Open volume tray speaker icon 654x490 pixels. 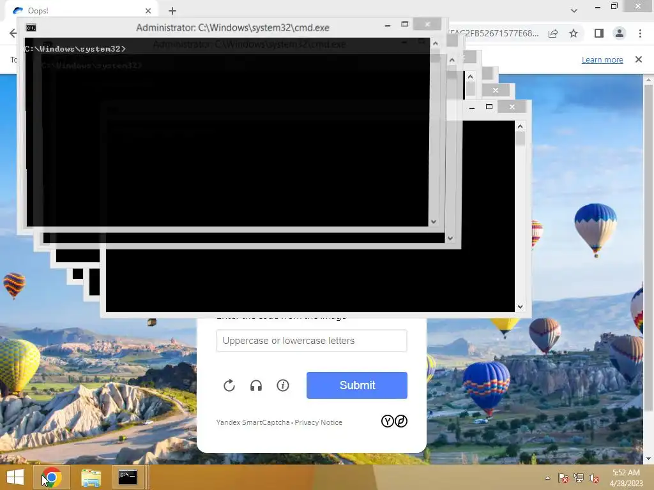click(594, 478)
